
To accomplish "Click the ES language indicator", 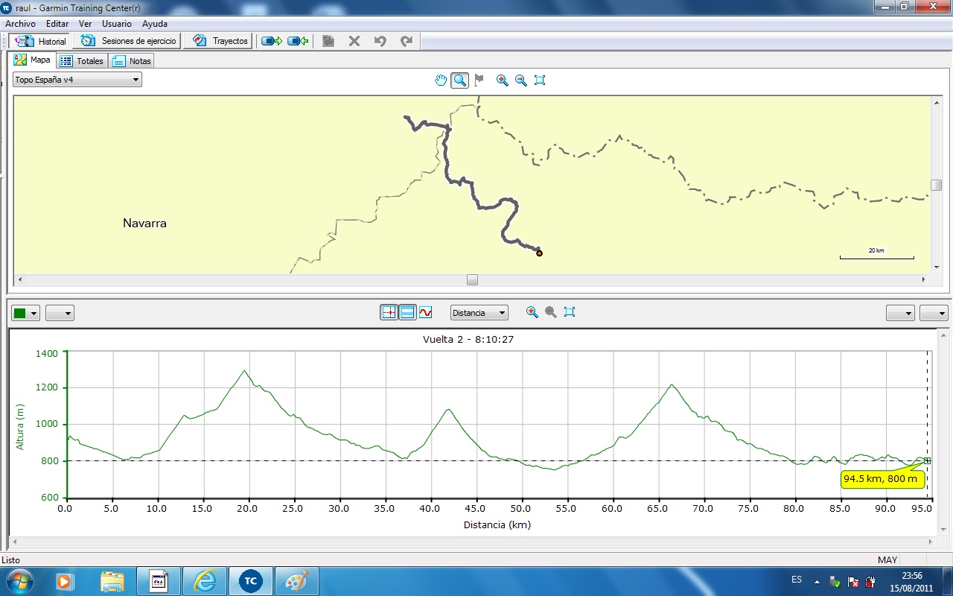I will (x=797, y=580).
